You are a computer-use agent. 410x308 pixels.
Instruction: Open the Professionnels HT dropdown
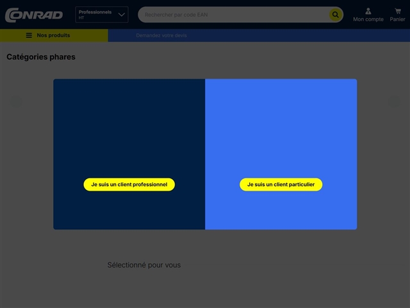pyautogui.click(x=102, y=15)
